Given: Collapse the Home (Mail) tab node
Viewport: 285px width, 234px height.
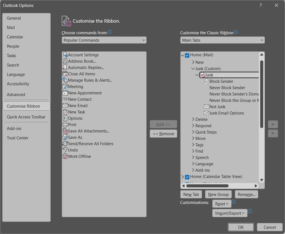Looking at the screenshot, I should (x=182, y=55).
